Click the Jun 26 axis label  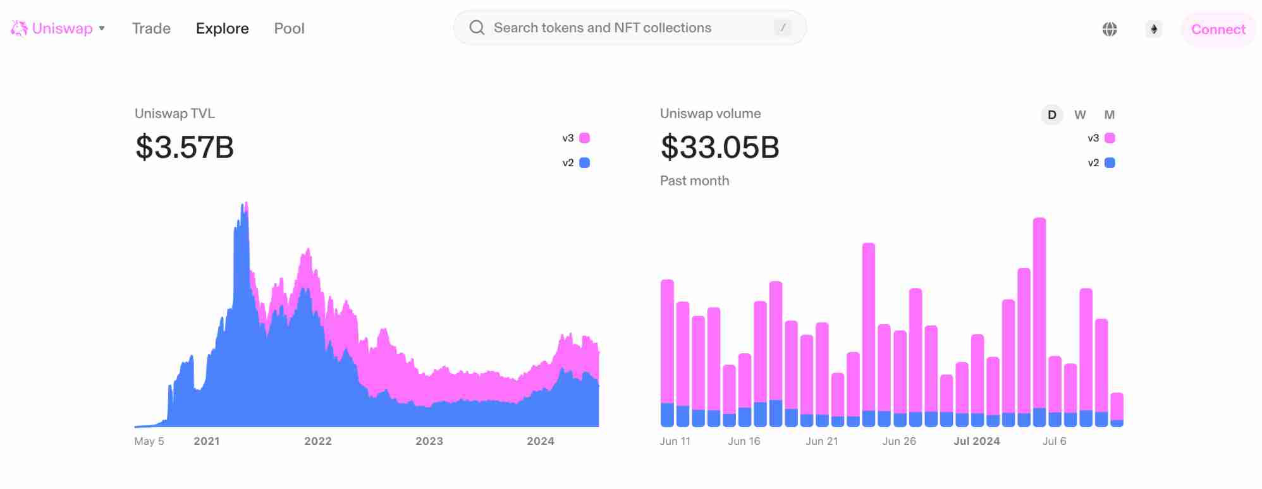(899, 441)
